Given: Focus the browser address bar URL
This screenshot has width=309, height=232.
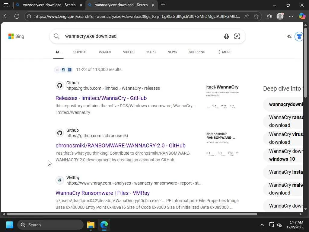Looking at the screenshot, I should pyautogui.click(x=137, y=16).
